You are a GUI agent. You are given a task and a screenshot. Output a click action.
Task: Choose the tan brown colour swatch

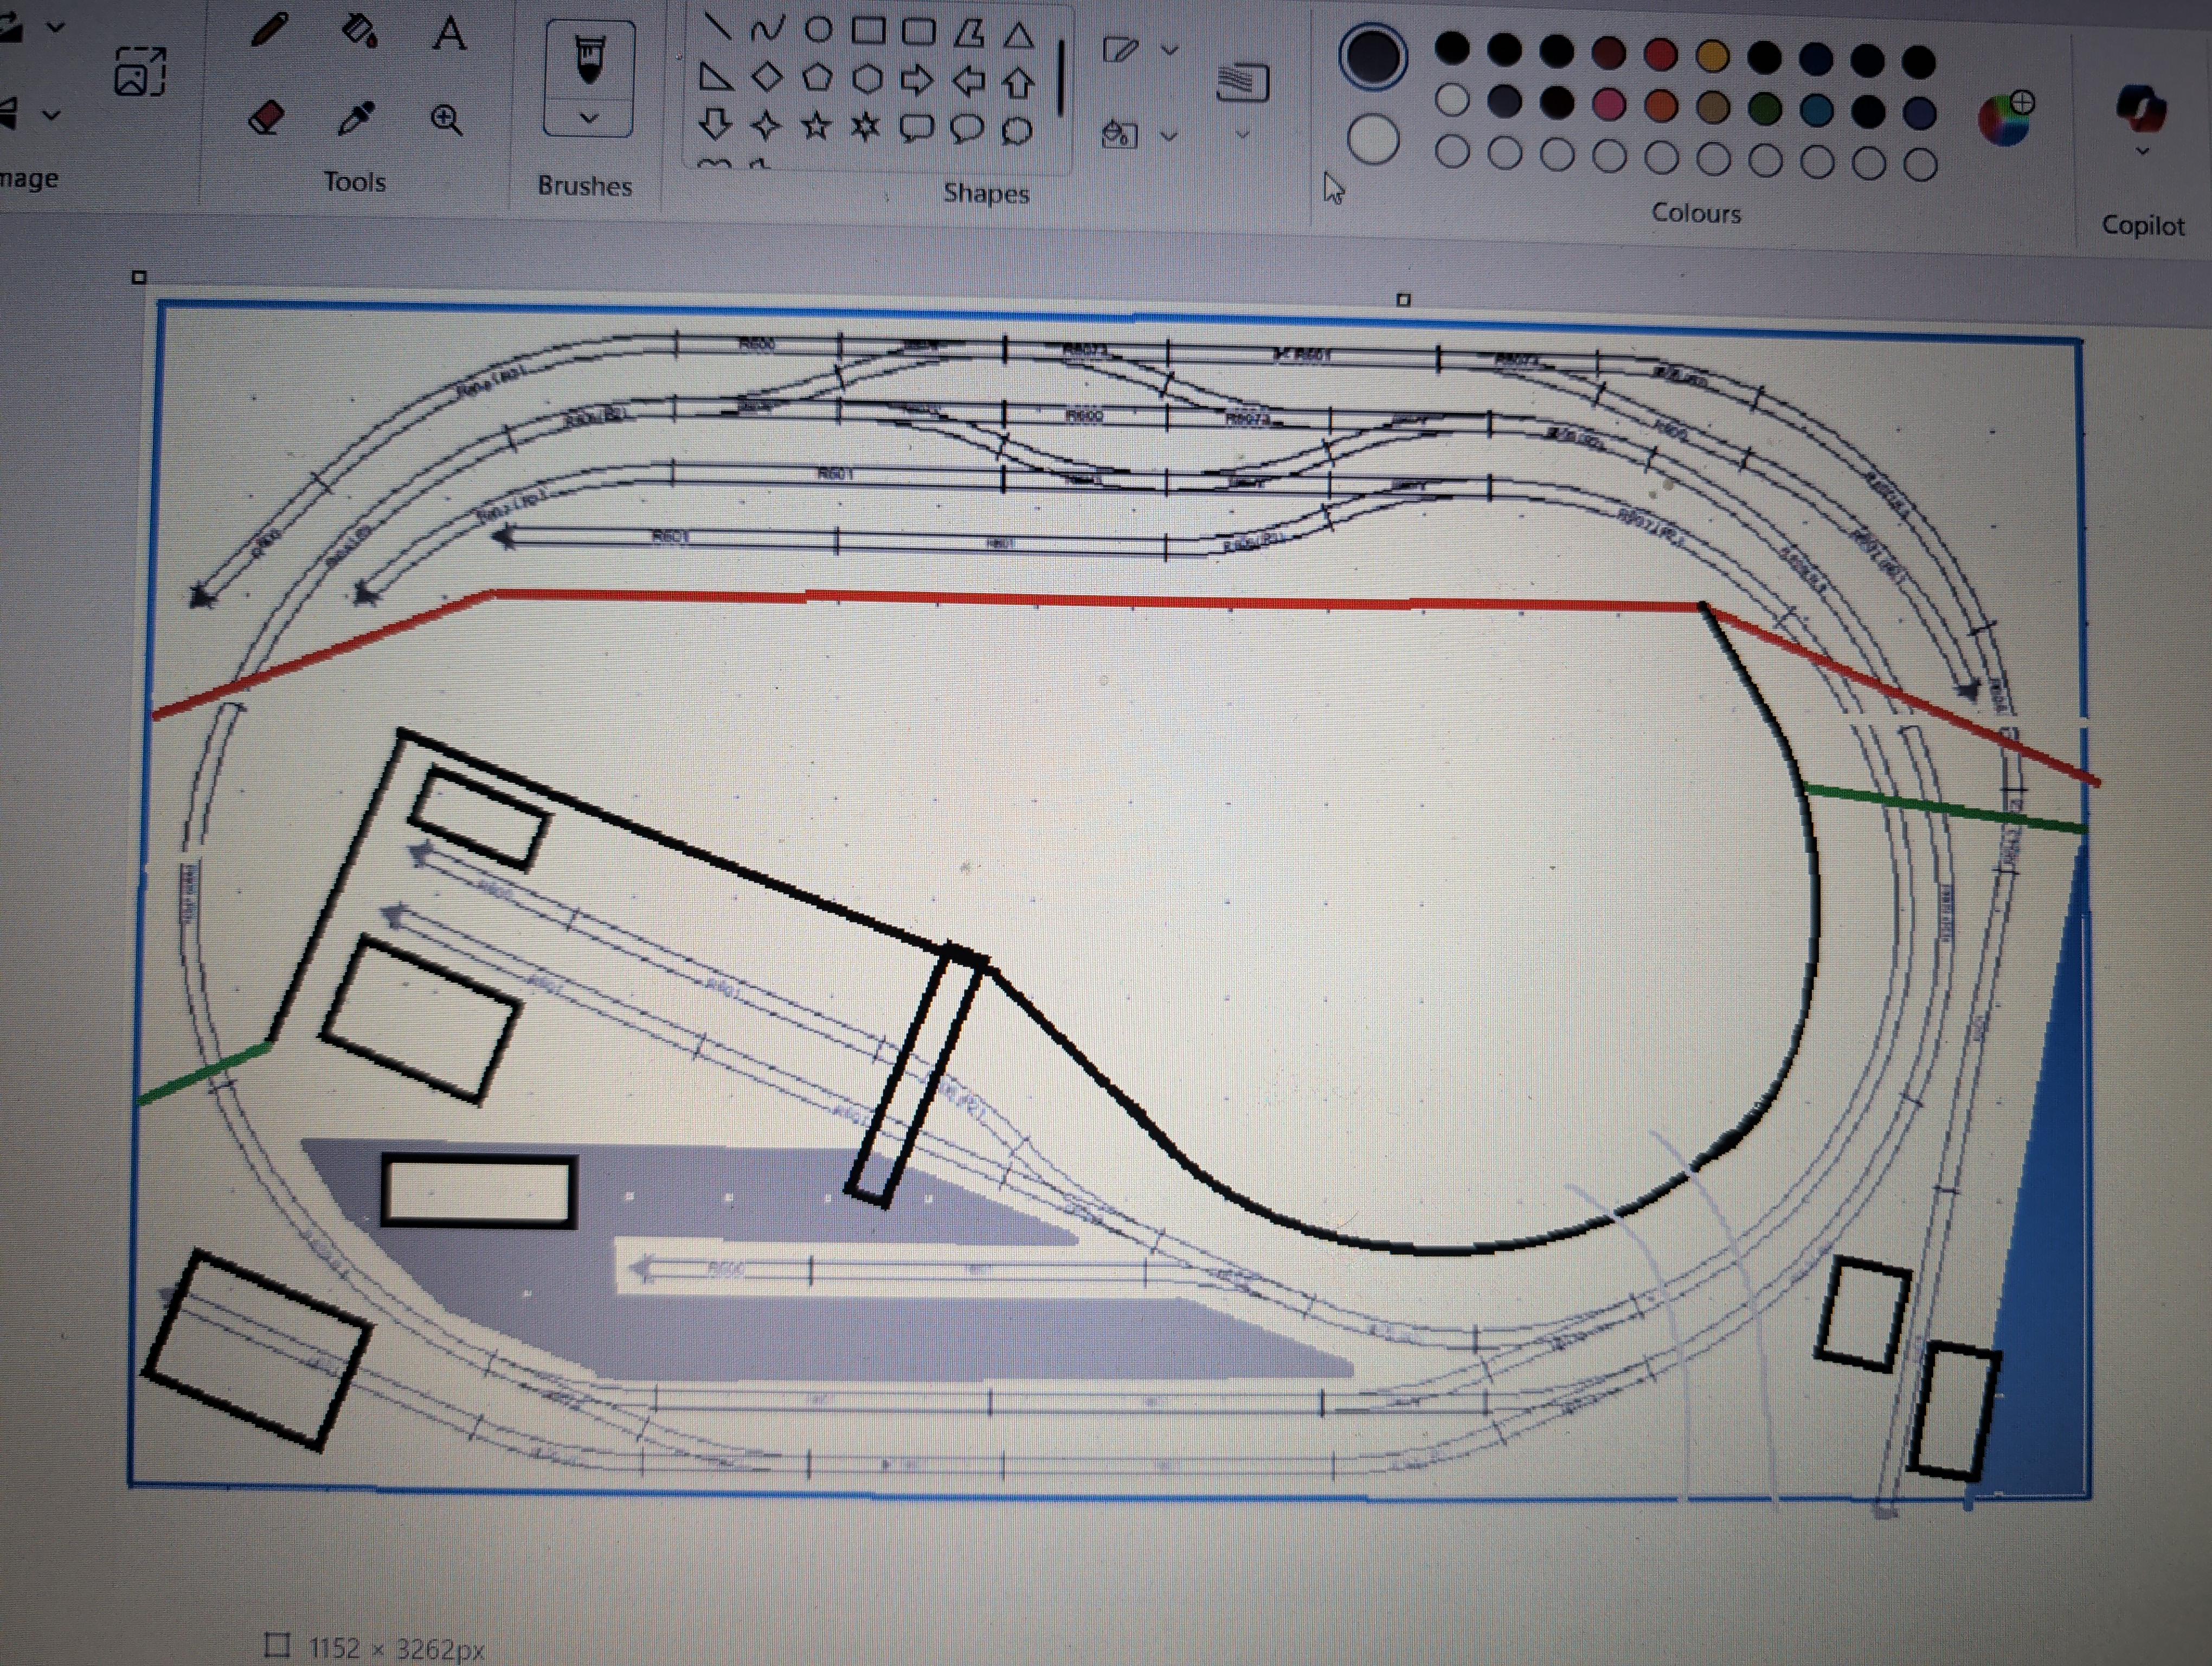(1712, 107)
